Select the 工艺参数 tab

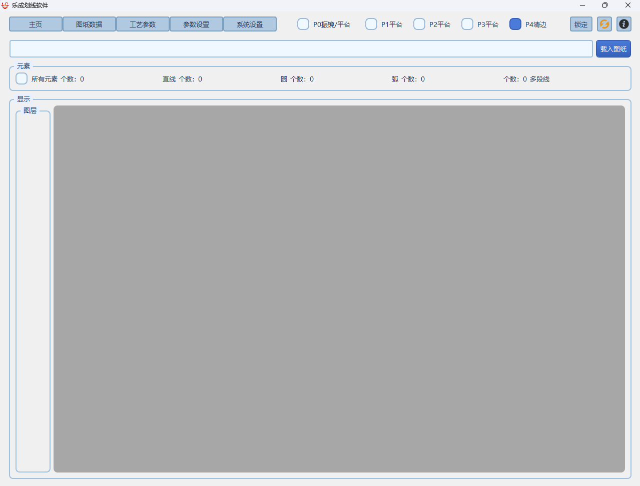point(143,24)
